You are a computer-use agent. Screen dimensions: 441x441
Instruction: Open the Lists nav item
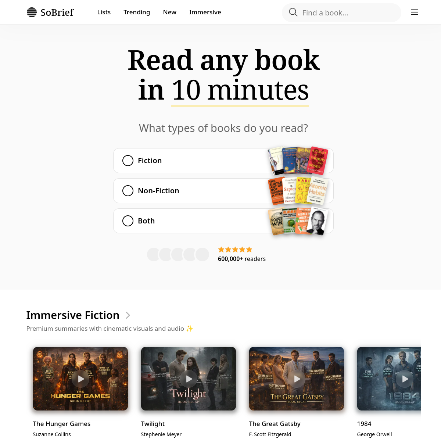pos(104,12)
